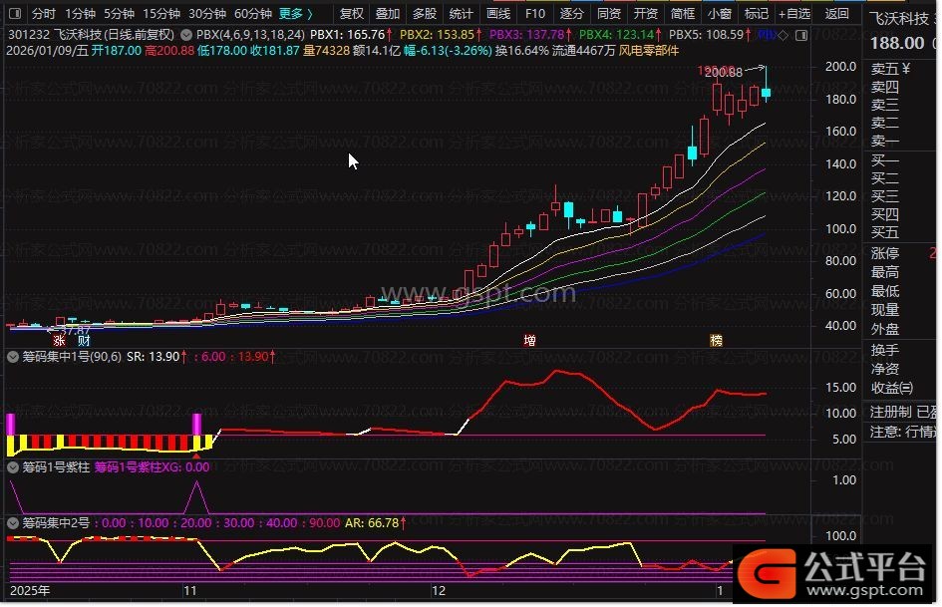Expand the 筹码集中2号 indicator dropdown arrow

click(12, 522)
